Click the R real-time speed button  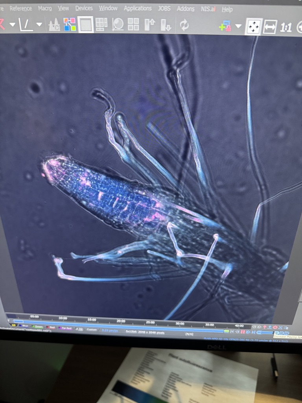(x=282, y=333)
